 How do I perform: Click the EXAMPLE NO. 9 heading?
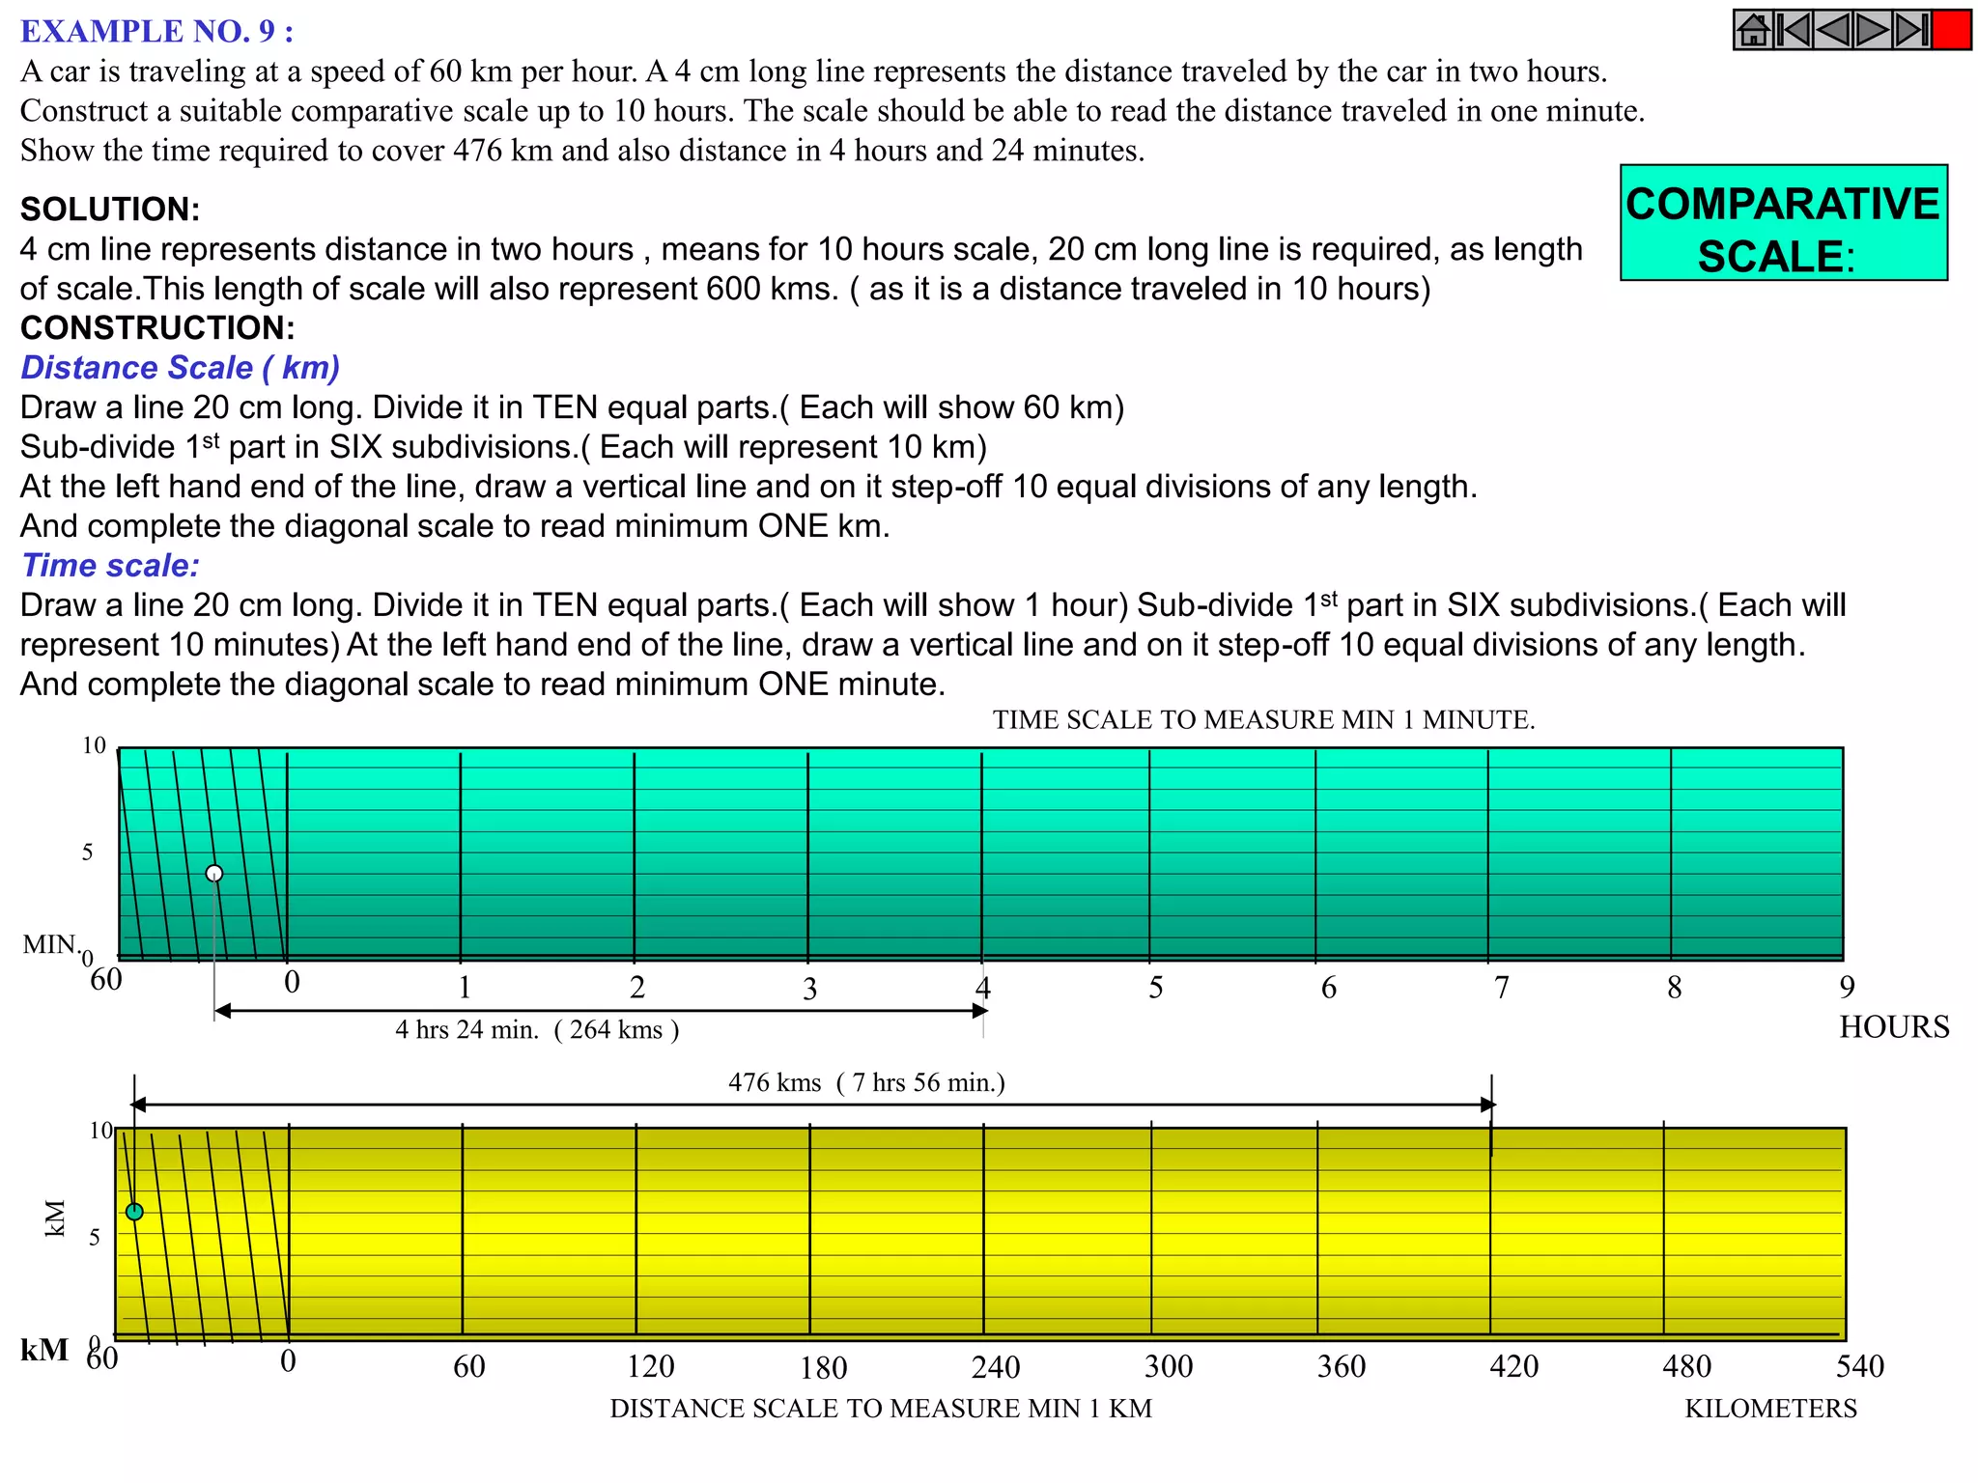156,31
